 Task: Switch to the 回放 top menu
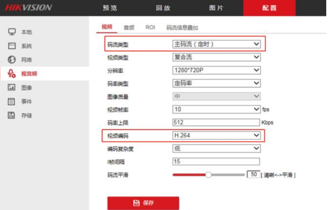tap(163, 8)
